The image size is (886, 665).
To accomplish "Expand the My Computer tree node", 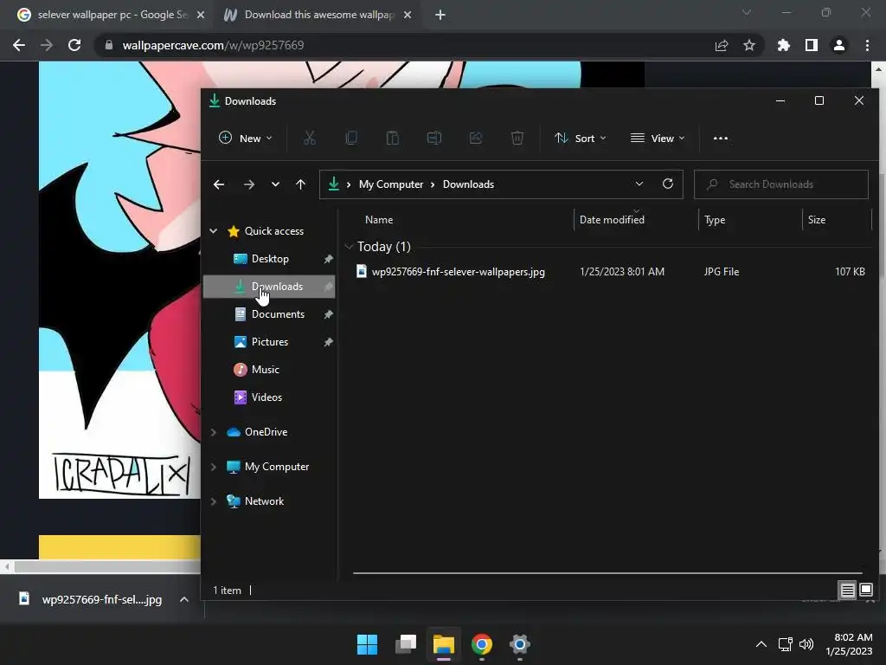I will click(x=214, y=467).
